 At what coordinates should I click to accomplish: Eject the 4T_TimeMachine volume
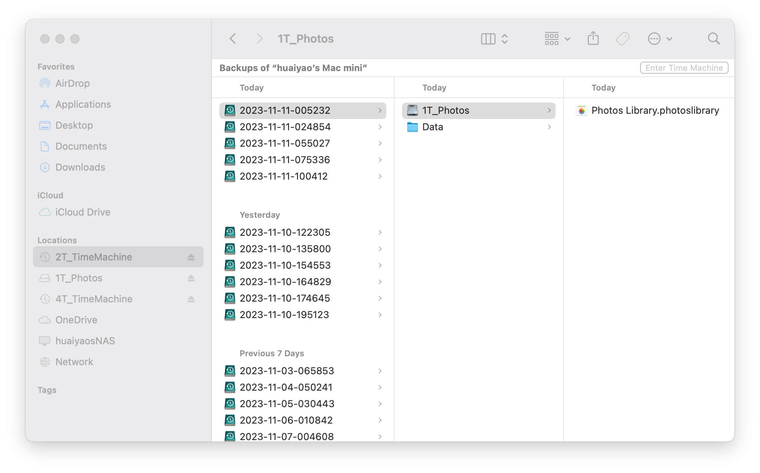[x=191, y=299]
